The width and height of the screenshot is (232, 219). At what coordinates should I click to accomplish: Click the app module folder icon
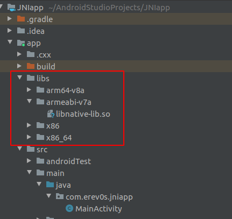pos(21,43)
